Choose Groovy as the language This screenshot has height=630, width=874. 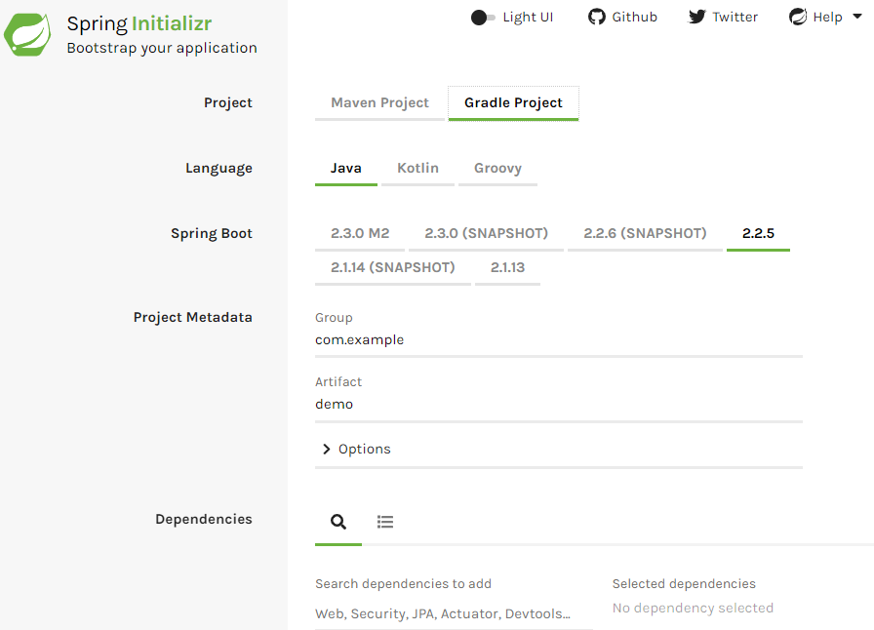[497, 169]
